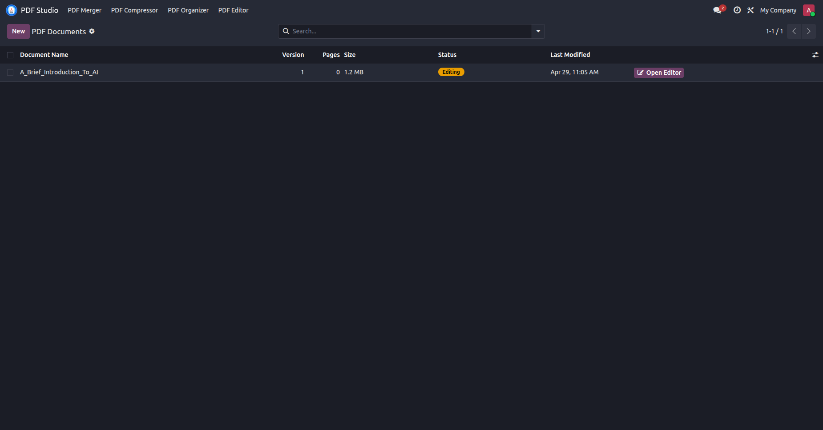823x430 pixels.
Task: Click the New button
Action: point(18,31)
